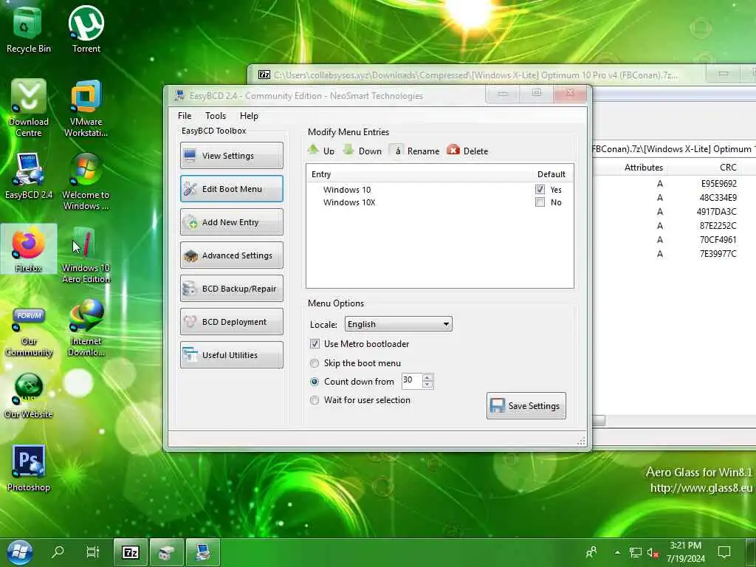Viewport: 756px width, 567px height.
Task: Click the muted volume tray icon
Action: point(653,552)
